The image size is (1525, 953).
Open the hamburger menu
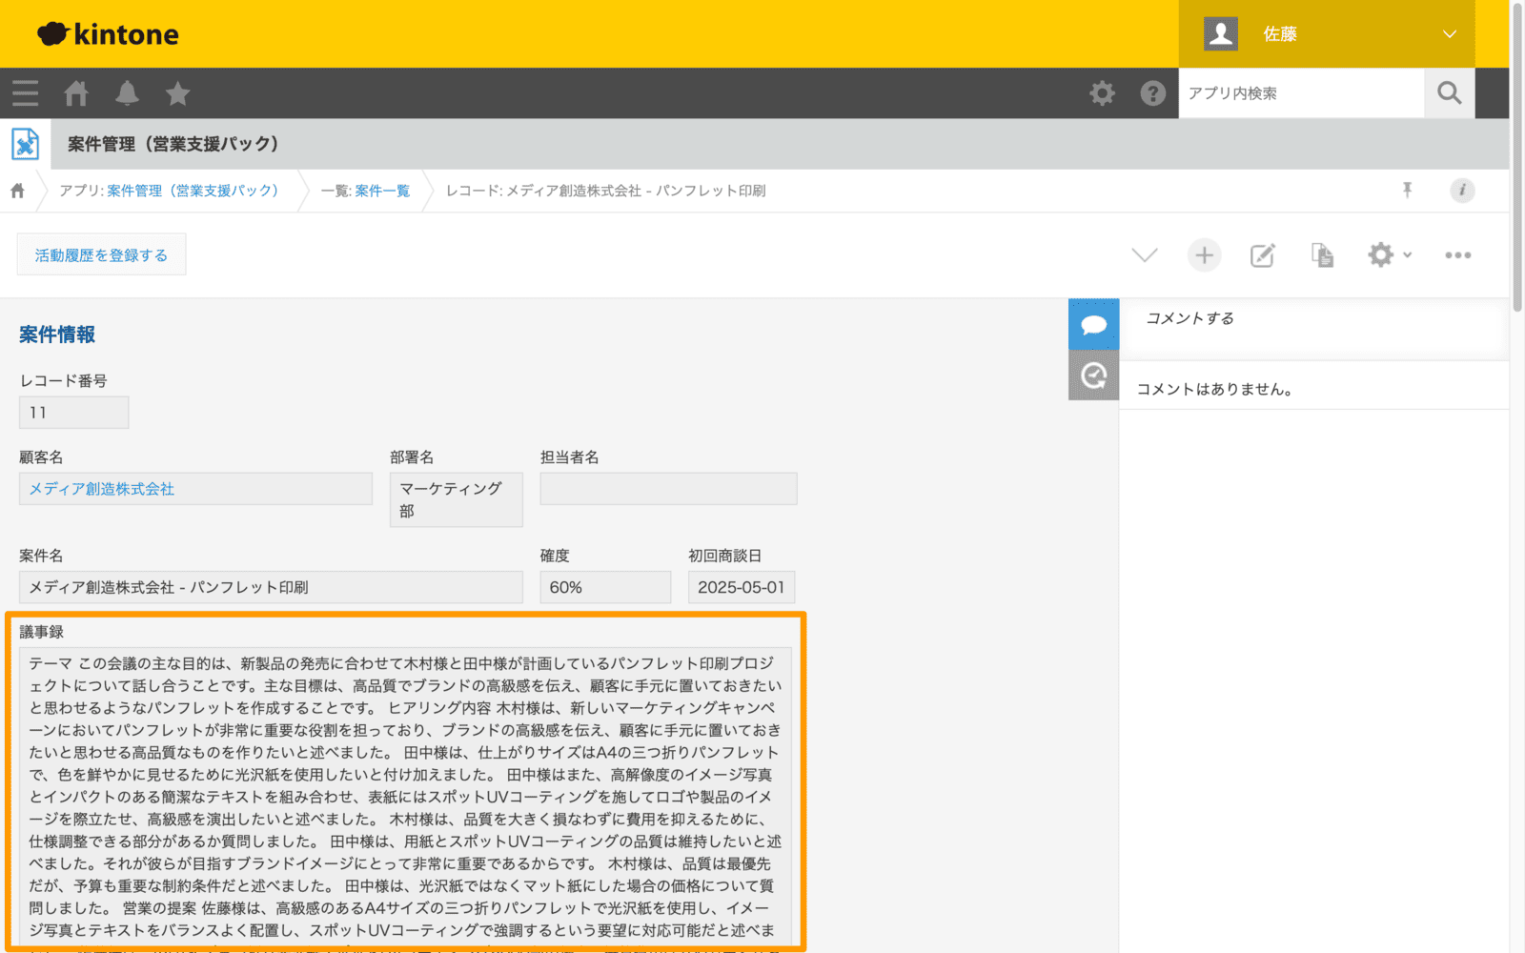click(26, 93)
